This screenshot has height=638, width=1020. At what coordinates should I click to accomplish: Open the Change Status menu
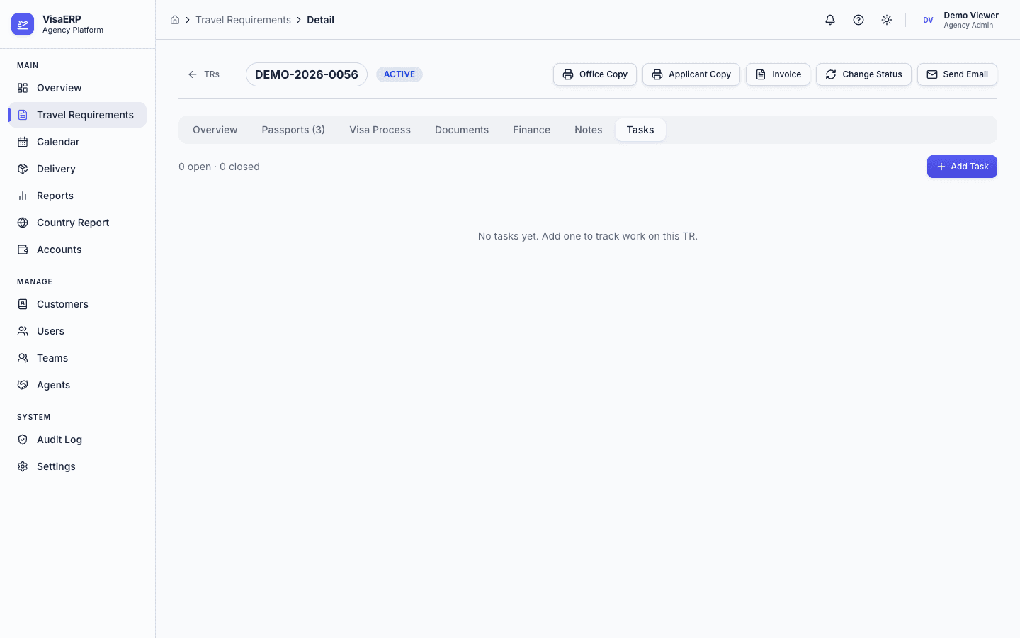863,74
